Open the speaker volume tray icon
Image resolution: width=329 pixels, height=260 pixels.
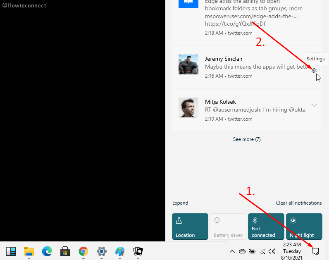[272, 251]
